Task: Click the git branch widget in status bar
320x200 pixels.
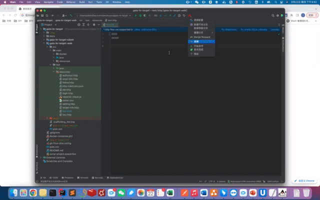Action: [244, 181]
